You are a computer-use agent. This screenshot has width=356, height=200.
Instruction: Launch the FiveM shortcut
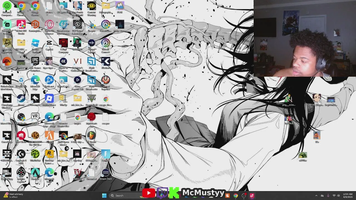(49, 137)
